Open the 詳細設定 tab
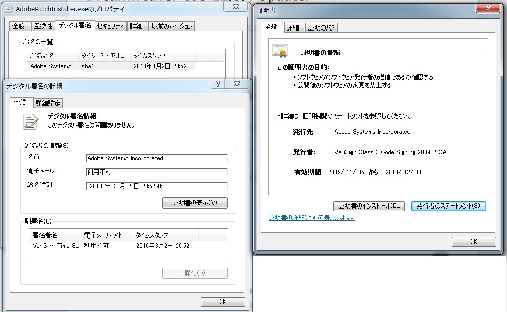 (x=48, y=103)
